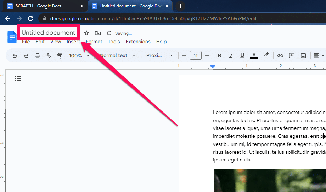This screenshot has height=192, width=326.
Task: Insert image using toolbar icon
Action: (x=303, y=56)
